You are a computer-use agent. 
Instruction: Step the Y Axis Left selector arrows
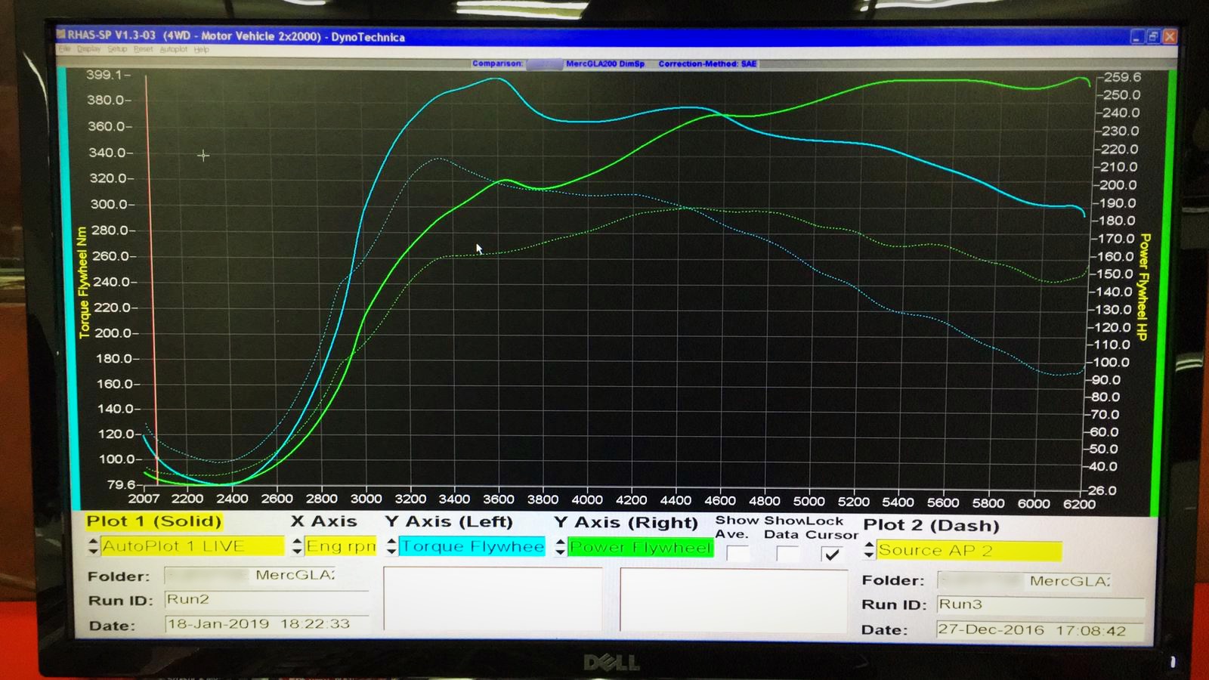pos(391,546)
